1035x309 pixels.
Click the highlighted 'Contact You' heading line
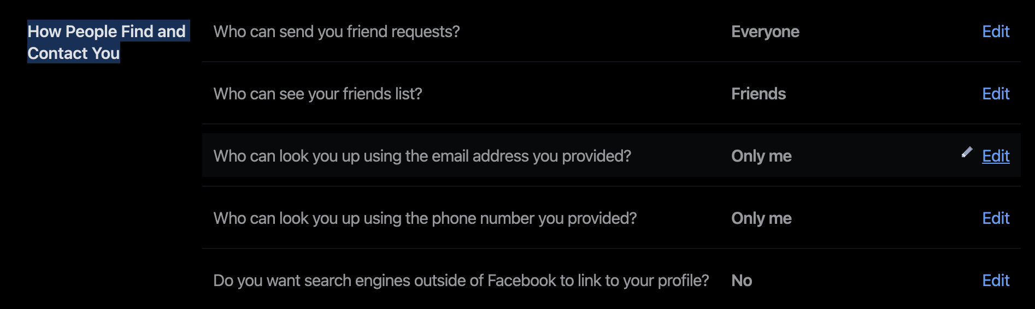(x=74, y=53)
